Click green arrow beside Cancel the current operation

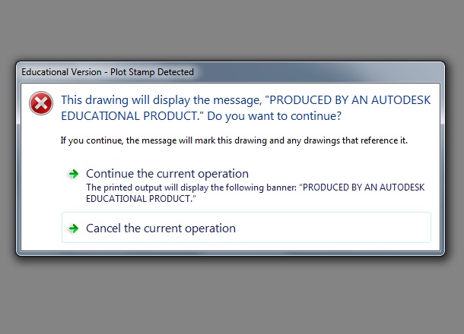coord(73,228)
